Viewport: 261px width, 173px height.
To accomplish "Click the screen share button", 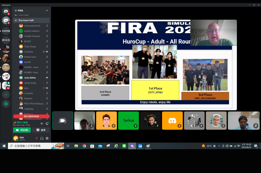I will 41,130.
